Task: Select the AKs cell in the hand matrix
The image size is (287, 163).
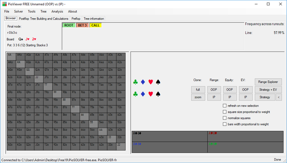Action: click(x=21, y=57)
